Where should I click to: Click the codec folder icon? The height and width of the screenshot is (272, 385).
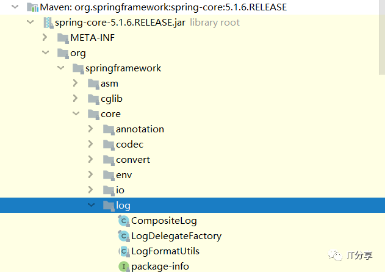coord(109,145)
